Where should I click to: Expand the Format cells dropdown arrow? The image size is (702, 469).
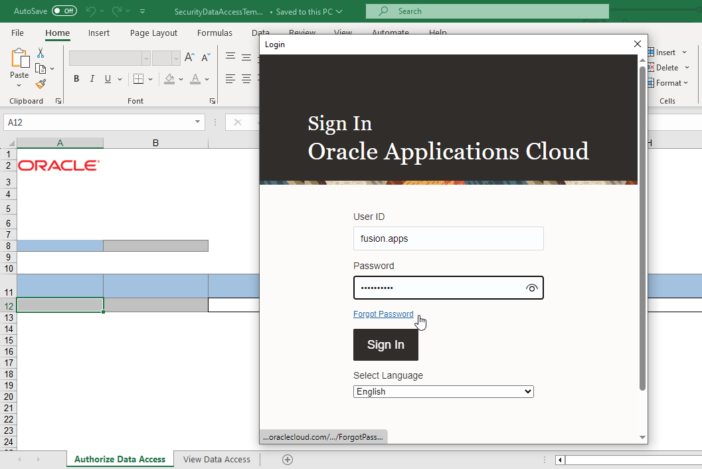pos(686,83)
